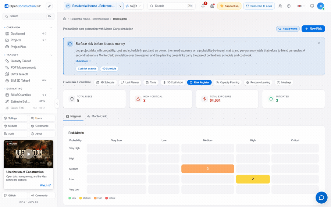Switch to Meetings tab
Image resolution: width=331 pixels, height=207 pixels.
[x=284, y=82]
